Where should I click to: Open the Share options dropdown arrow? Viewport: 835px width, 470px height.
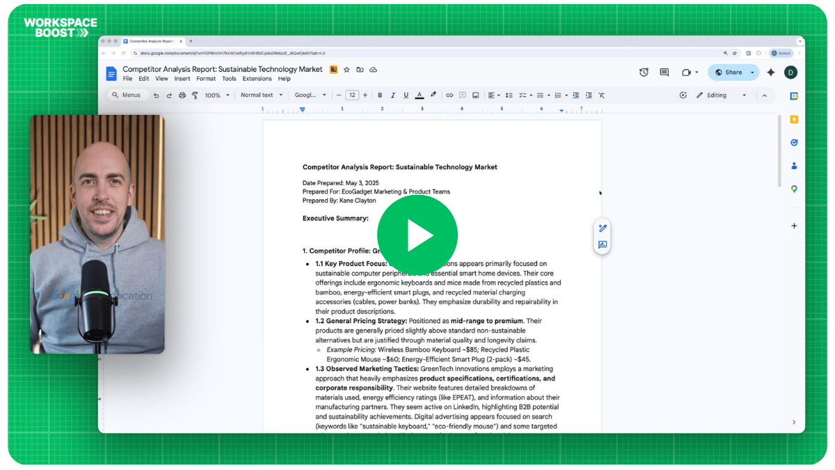(752, 72)
